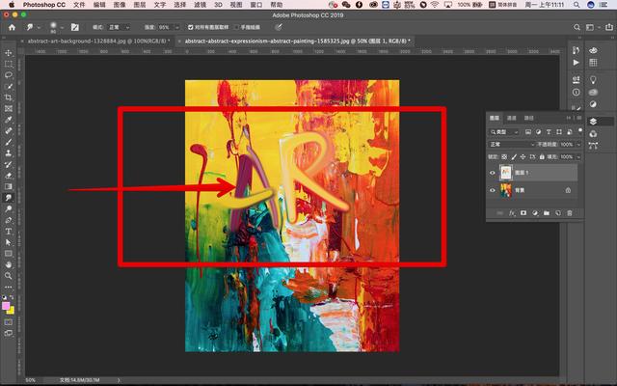Select the Move tool in the toolbar
617x386 pixels.
pos(9,52)
